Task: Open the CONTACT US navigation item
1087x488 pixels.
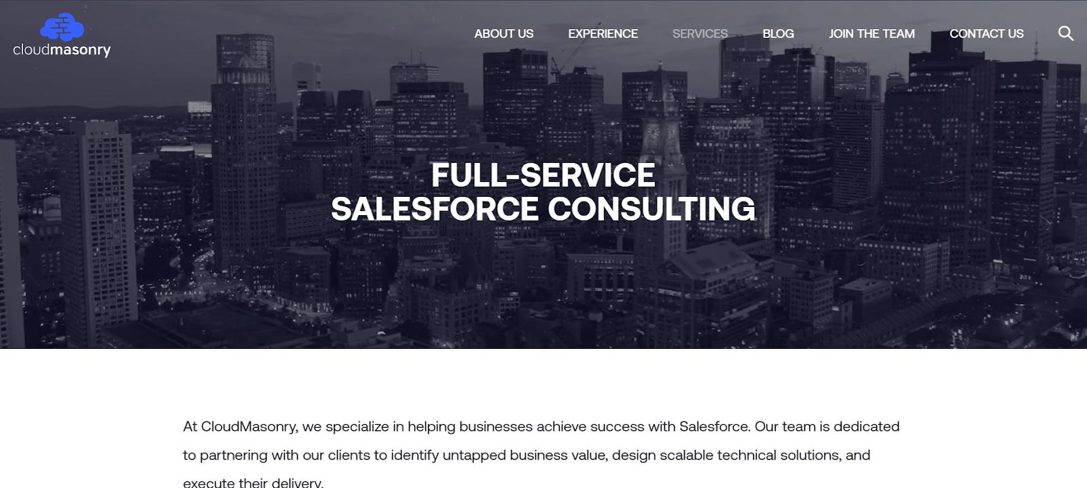Action: click(x=987, y=33)
